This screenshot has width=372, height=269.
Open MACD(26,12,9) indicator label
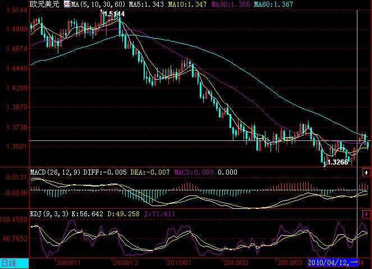coord(56,172)
